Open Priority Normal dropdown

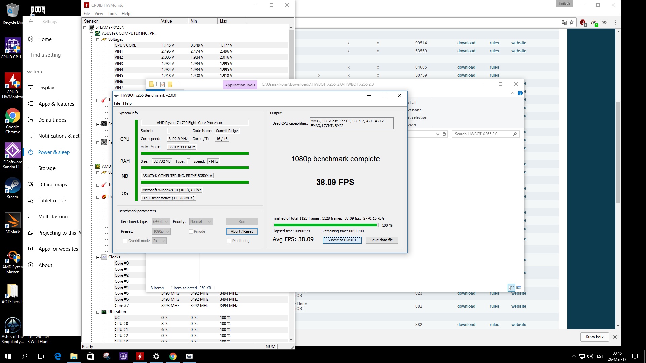201,221
